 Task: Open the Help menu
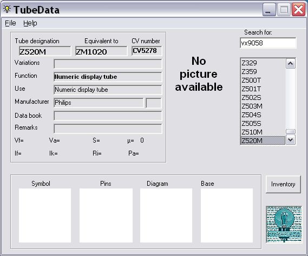point(30,23)
